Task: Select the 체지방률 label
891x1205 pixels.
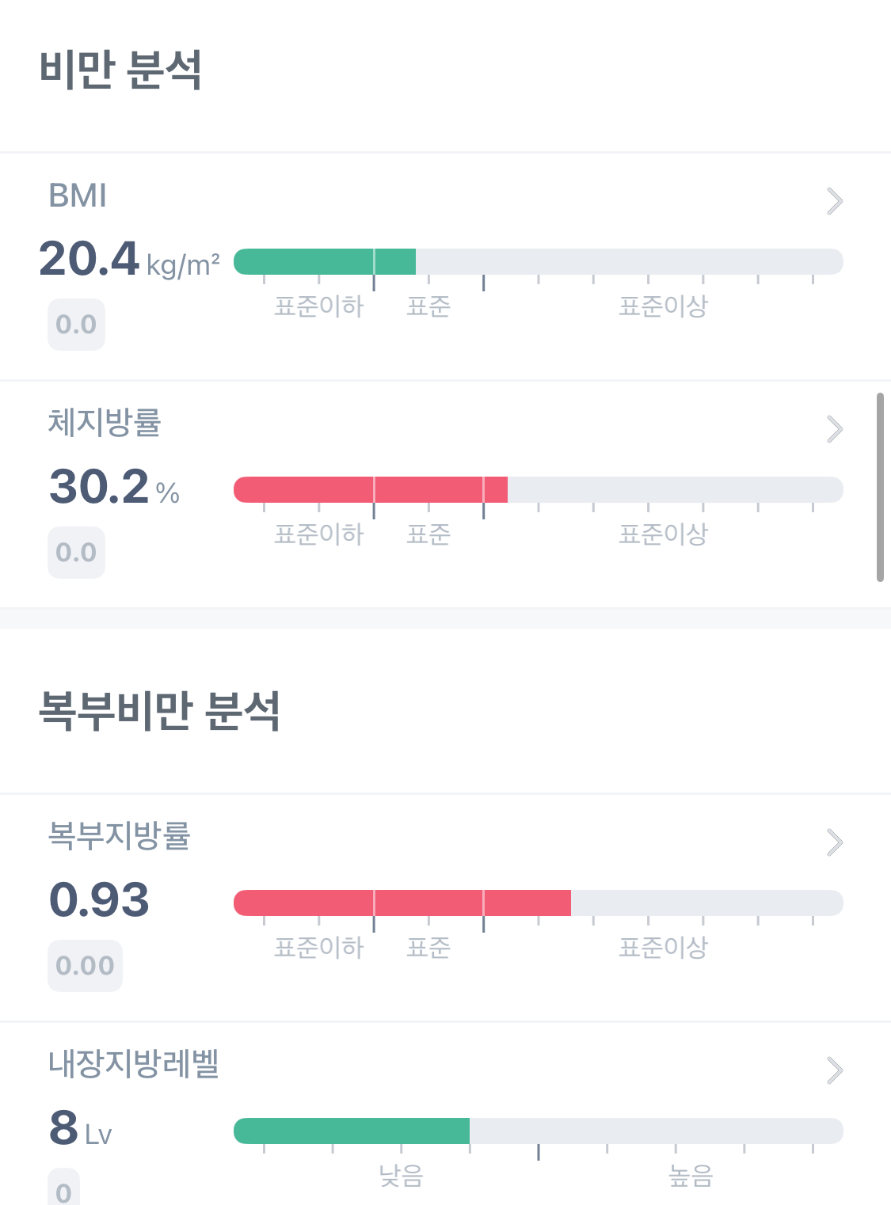Action: 105,423
